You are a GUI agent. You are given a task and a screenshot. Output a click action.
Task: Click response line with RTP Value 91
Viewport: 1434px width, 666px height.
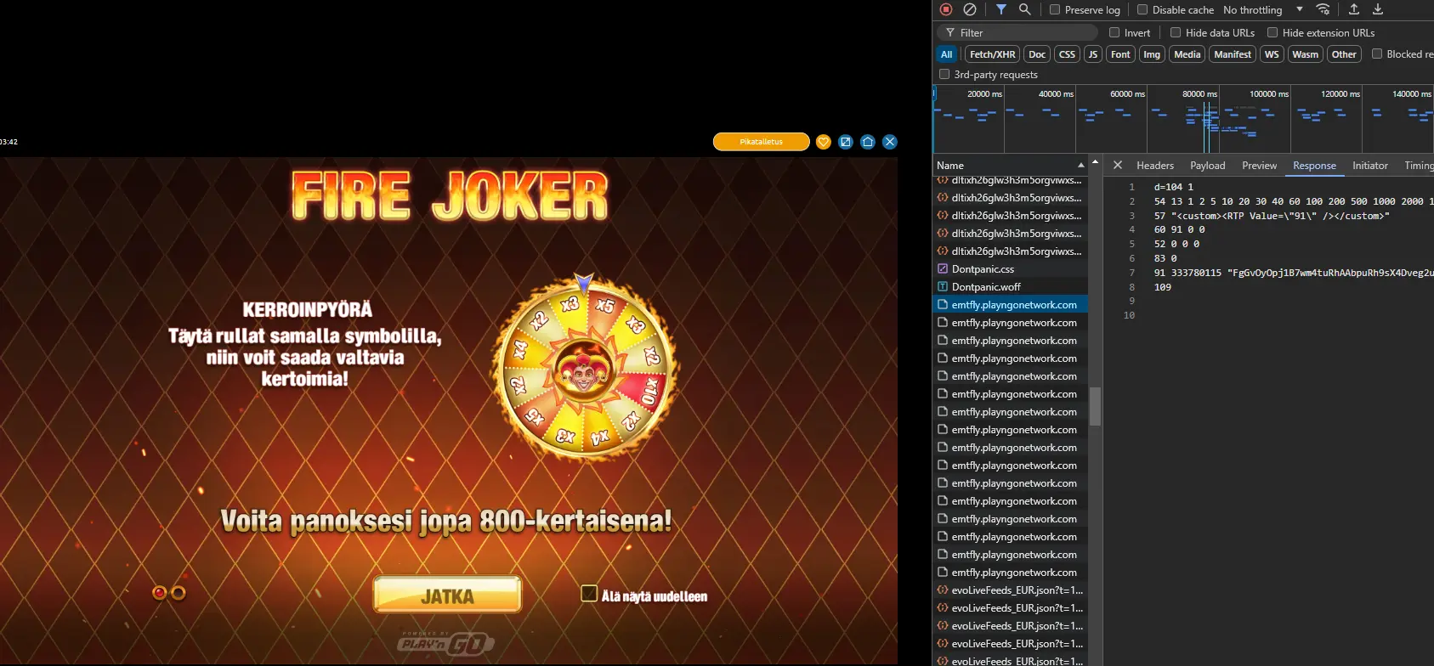point(1272,216)
